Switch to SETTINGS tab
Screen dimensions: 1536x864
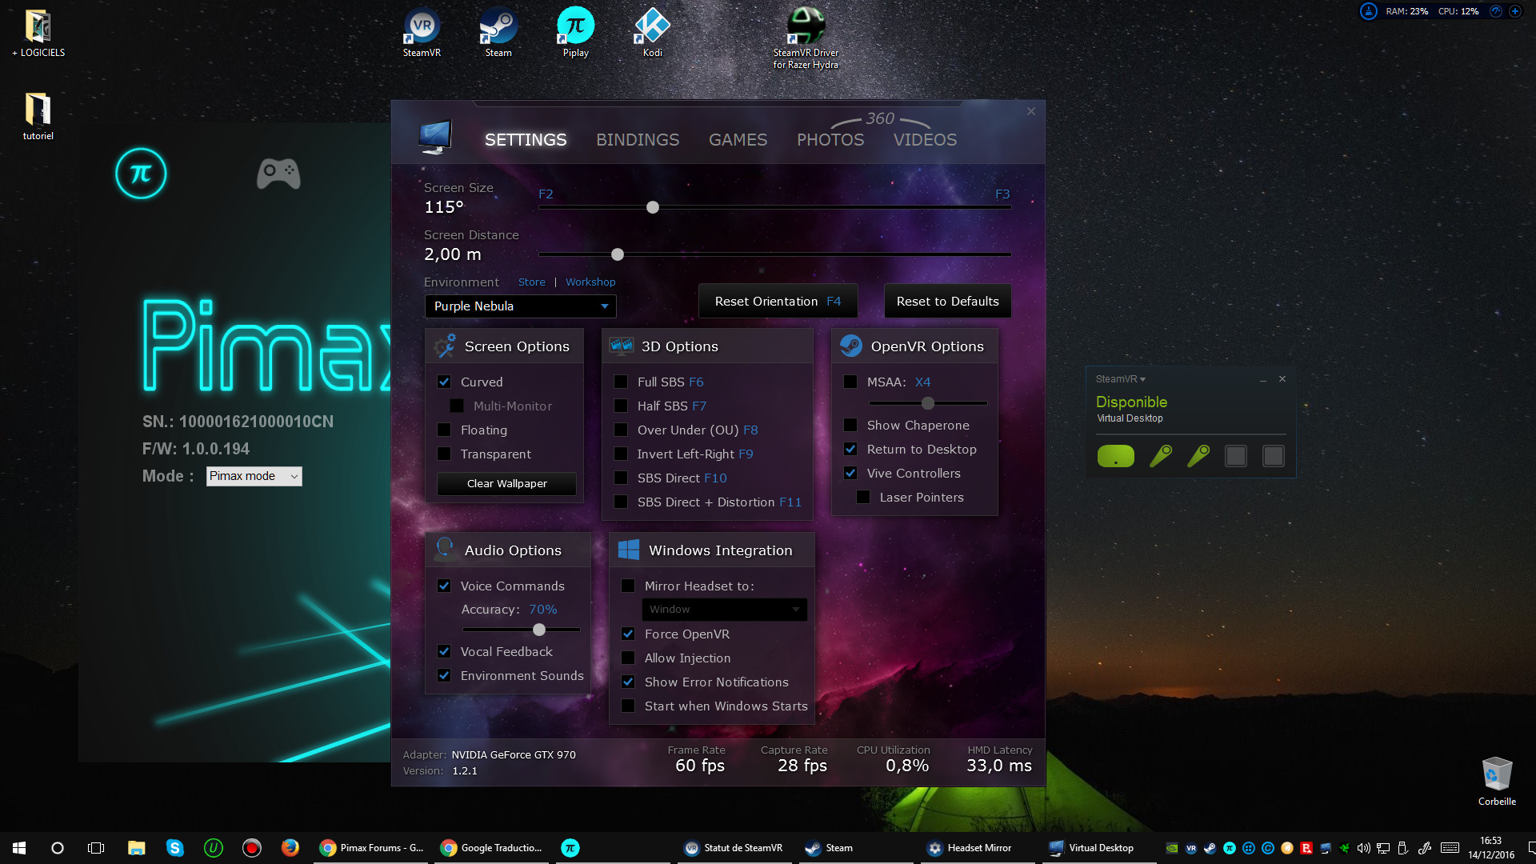pos(526,140)
